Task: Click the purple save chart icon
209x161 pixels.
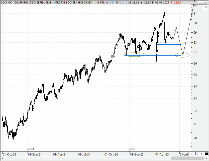Action: click(x=197, y=154)
